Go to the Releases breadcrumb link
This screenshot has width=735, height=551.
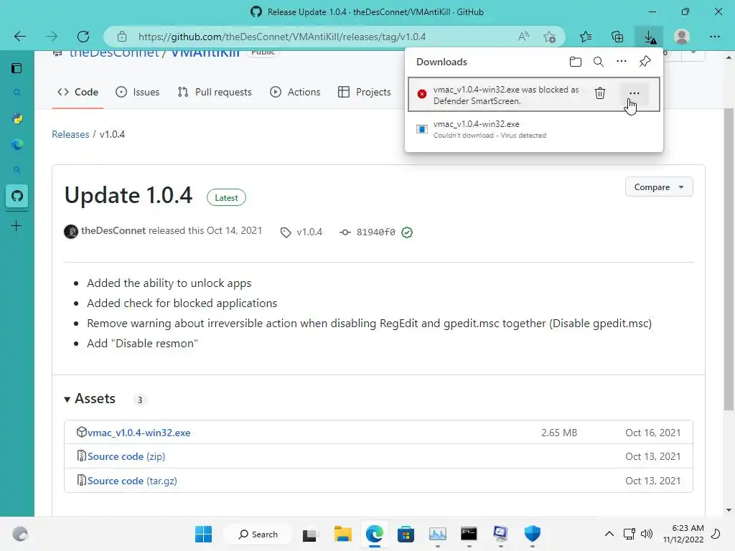(70, 134)
